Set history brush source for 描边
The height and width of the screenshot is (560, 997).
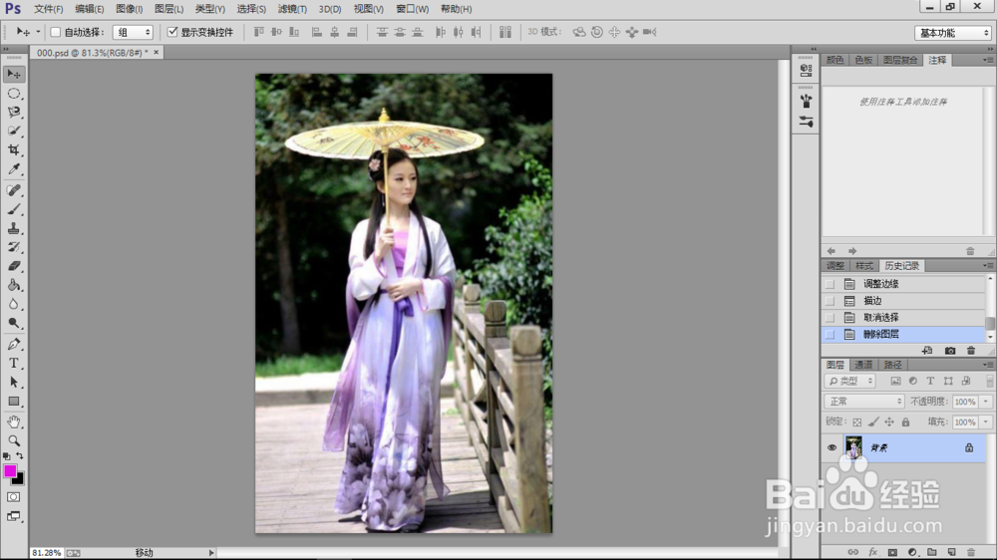[x=830, y=301]
